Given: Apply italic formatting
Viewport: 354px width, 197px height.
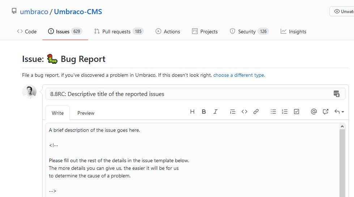Looking at the screenshot, I should [x=216, y=112].
